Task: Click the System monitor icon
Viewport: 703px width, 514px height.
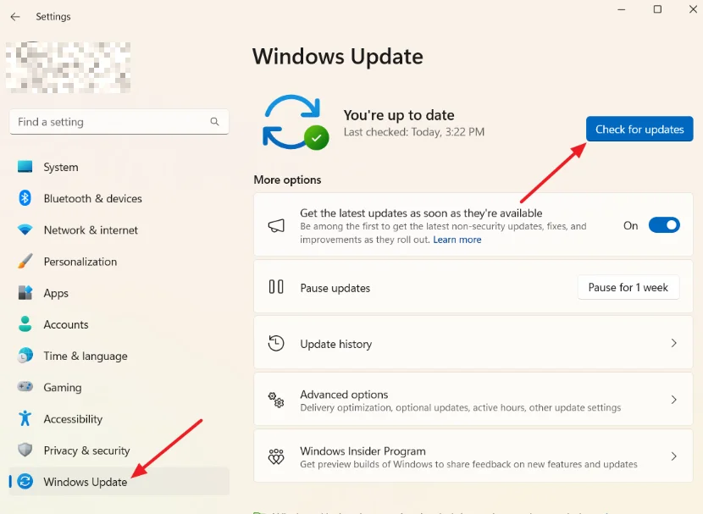Action: point(25,167)
